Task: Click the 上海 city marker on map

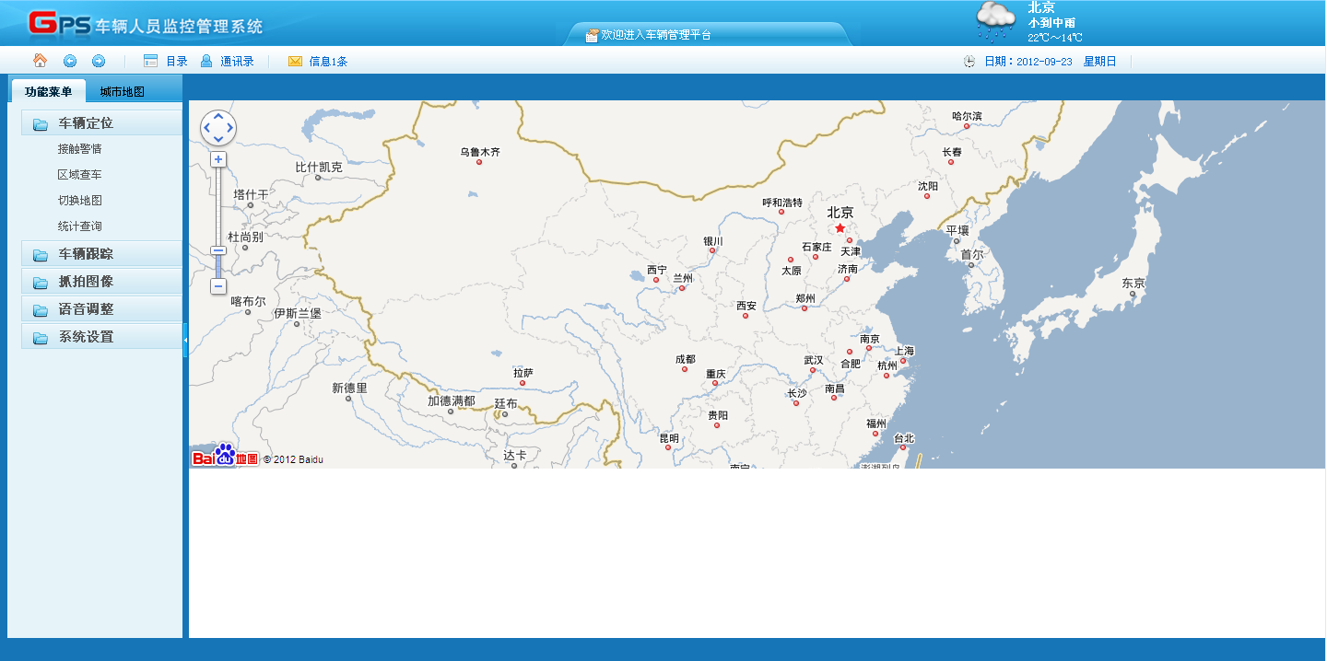Action: (x=903, y=361)
